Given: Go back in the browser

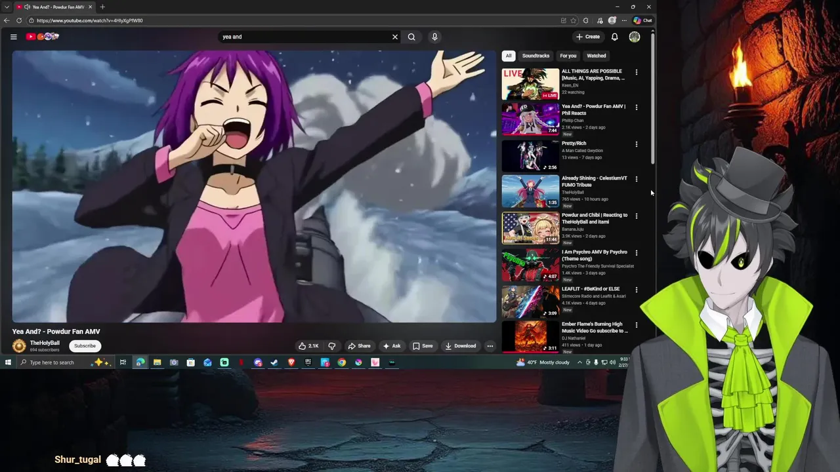Looking at the screenshot, I should click(x=7, y=20).
